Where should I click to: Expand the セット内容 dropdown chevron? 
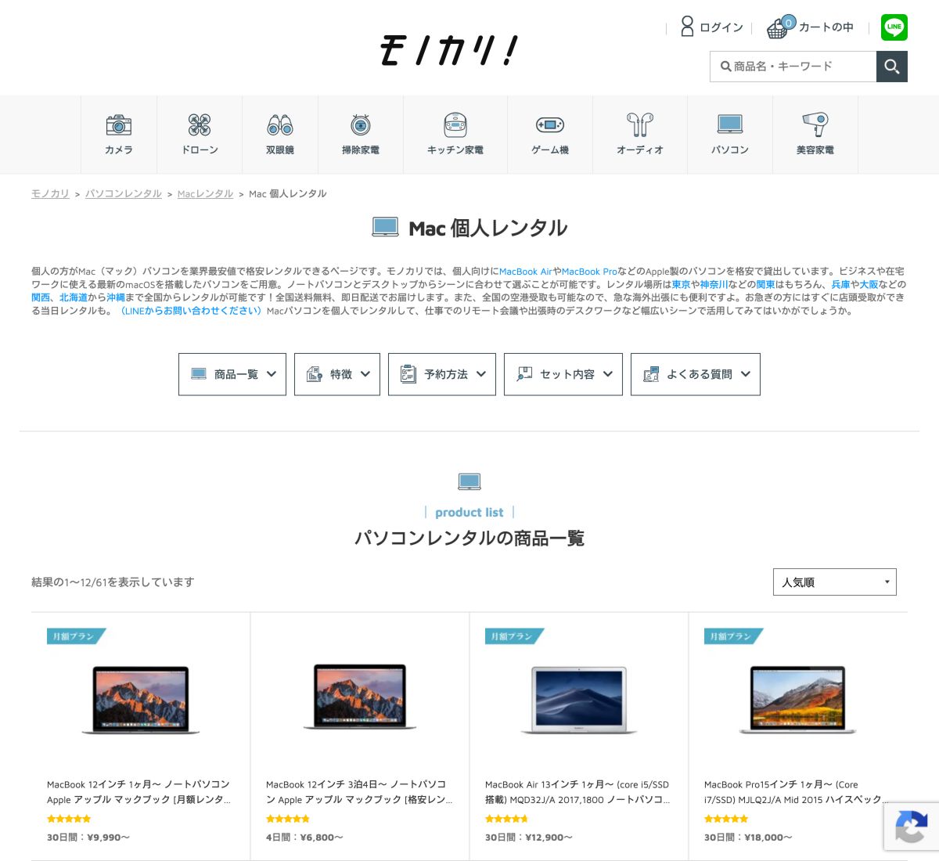(x=608, y=374)
